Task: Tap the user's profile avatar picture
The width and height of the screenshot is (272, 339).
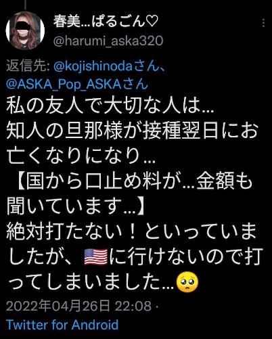Action: 25,30
